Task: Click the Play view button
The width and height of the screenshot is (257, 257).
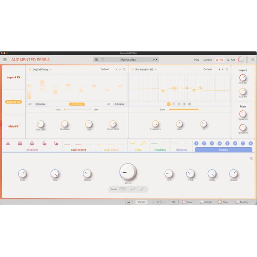Action: coord(197,60)
